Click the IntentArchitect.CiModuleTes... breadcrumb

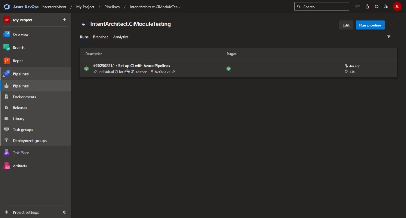coord(155,7)
